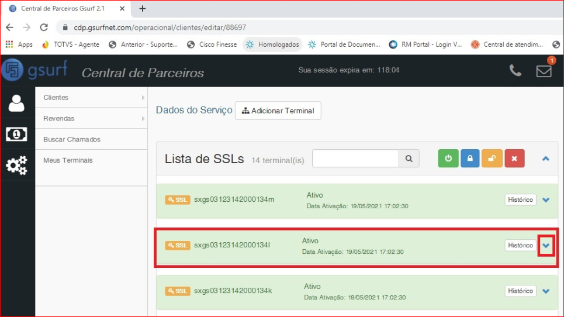Click terminal name sxgs03123142000134k
Screen dimensions: 564x317
[233, 291]
